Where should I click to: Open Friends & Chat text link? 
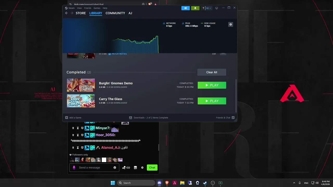pos(223,118)
